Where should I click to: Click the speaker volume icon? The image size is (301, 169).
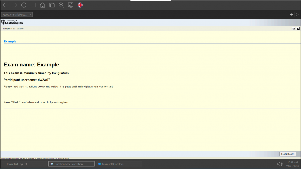[x=280, y=164]
